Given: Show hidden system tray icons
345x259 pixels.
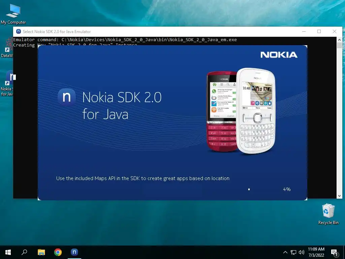Looking at the screenshot, I should coord(285,252).
